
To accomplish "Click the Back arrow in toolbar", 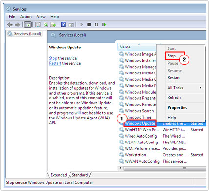I will coord(10,24).
